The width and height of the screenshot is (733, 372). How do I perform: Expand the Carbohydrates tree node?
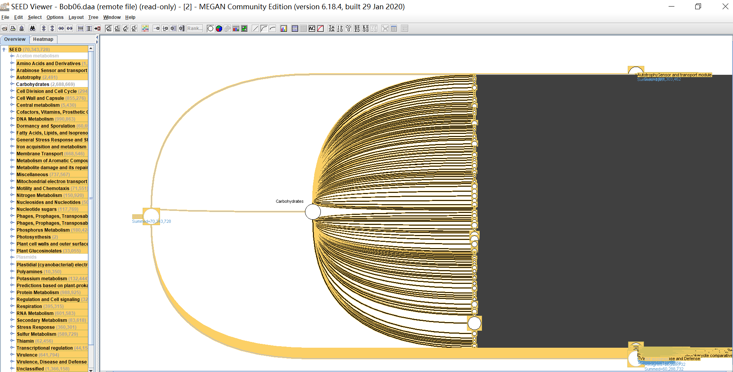click(x=12, y=84)
